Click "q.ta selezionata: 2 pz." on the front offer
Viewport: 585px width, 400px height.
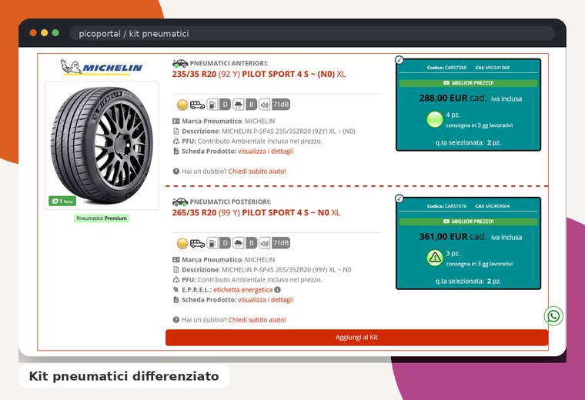click(468, 142)
